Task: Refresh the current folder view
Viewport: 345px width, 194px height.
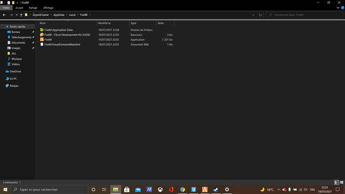Action: (x=260, y=15)
